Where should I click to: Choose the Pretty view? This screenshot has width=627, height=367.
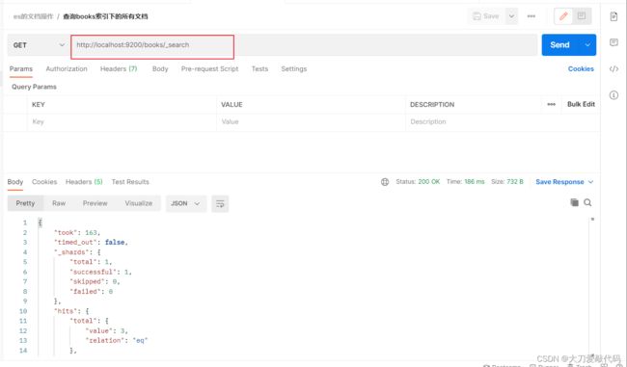[x=25, y=203]
